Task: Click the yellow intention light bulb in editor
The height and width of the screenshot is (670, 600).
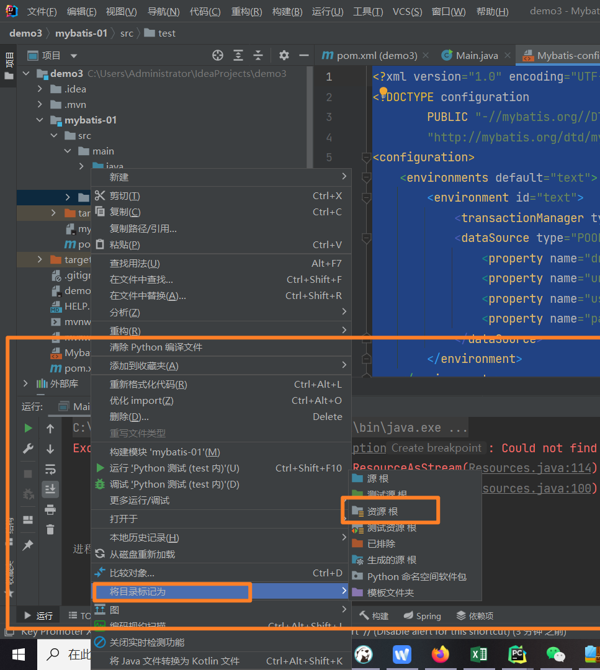Action: pyautogui.click(x=383, y=91)
